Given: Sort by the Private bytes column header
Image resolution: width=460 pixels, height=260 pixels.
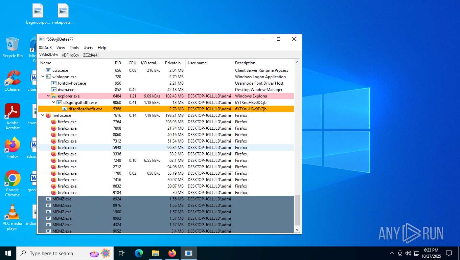Looking at the screenshot, I should click(174, 63).
